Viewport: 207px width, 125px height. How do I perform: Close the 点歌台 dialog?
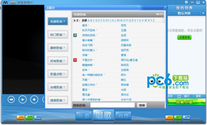click(x=165, y=7)
